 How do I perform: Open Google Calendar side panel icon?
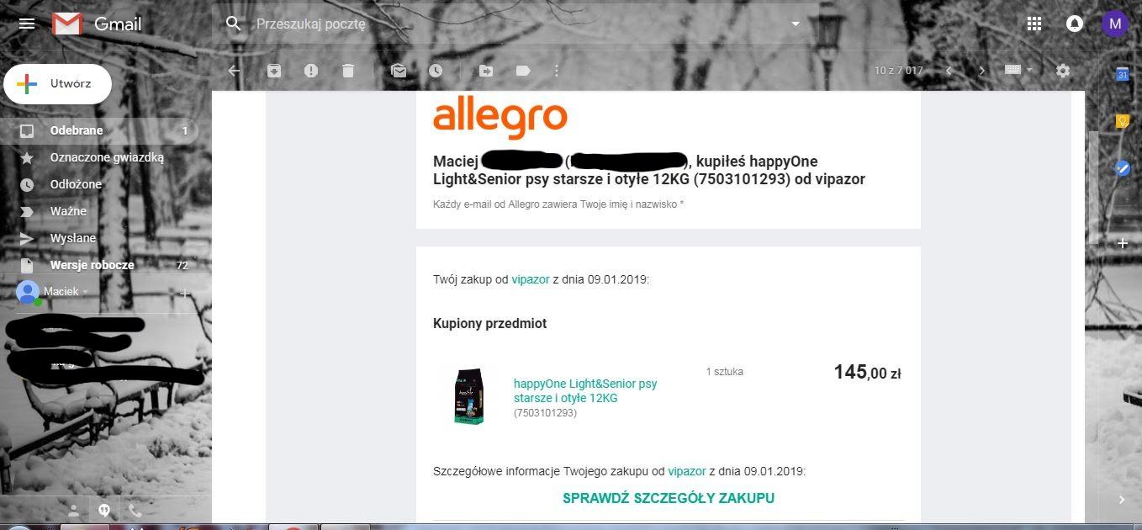click(1122, 74)
